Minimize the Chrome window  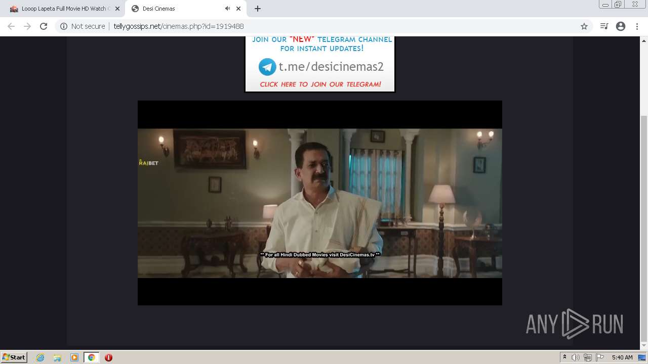click(x=605, y=5)
